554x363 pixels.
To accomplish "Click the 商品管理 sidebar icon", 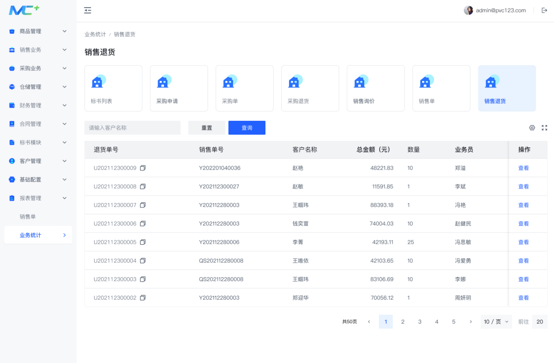I will 12,31.
